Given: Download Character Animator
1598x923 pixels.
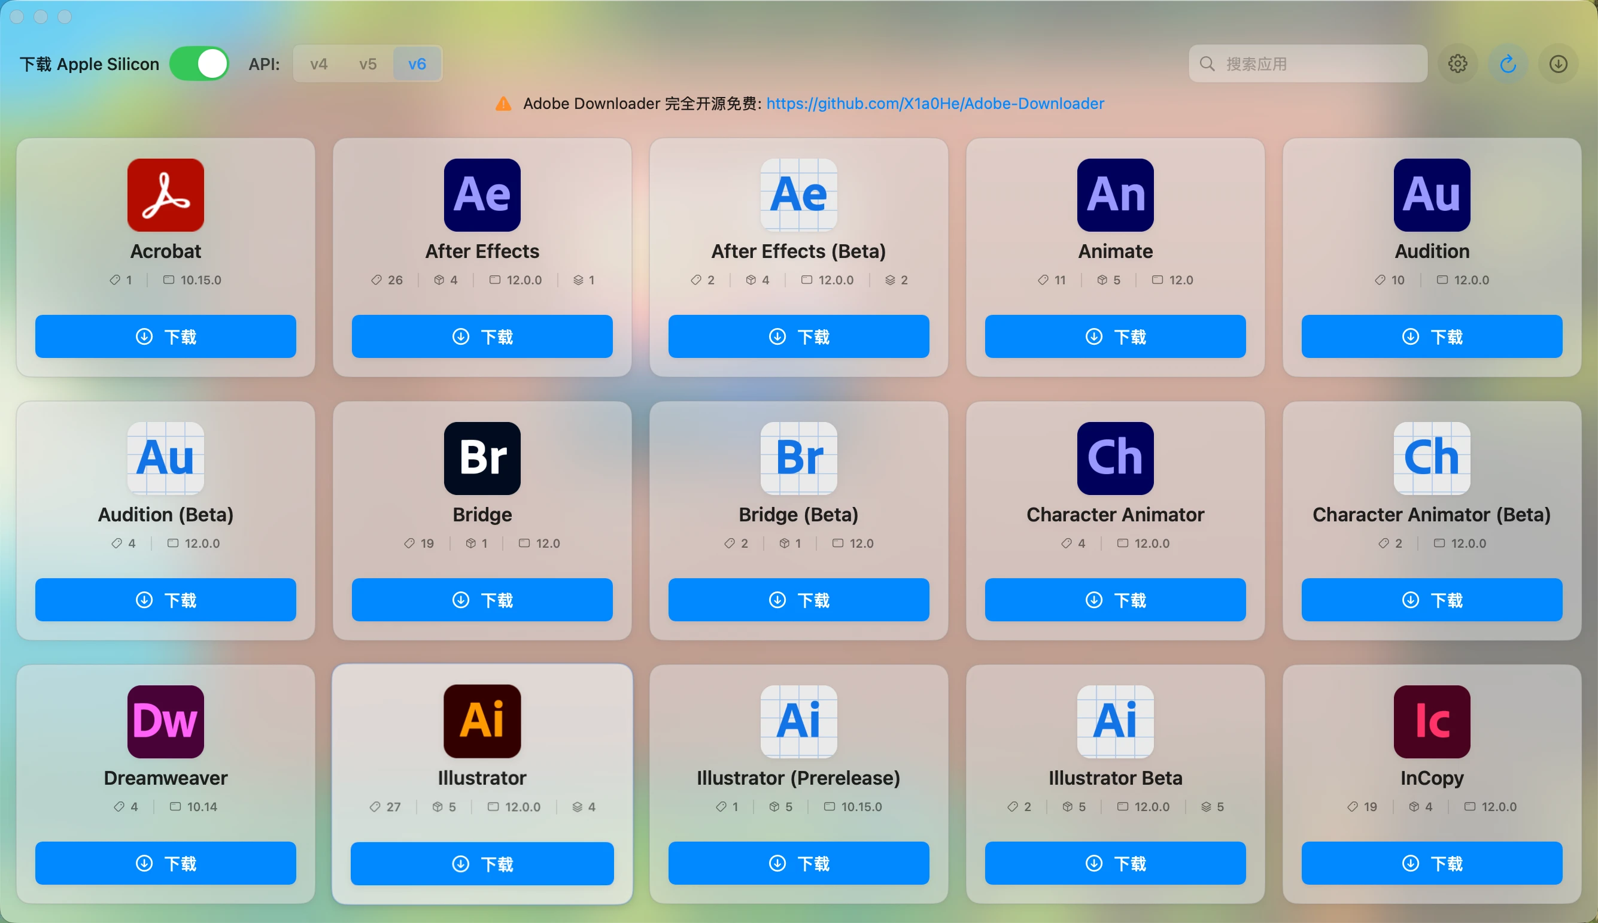Looking at the screenshot, I should pyautogui.click(x=1115, y=599).
